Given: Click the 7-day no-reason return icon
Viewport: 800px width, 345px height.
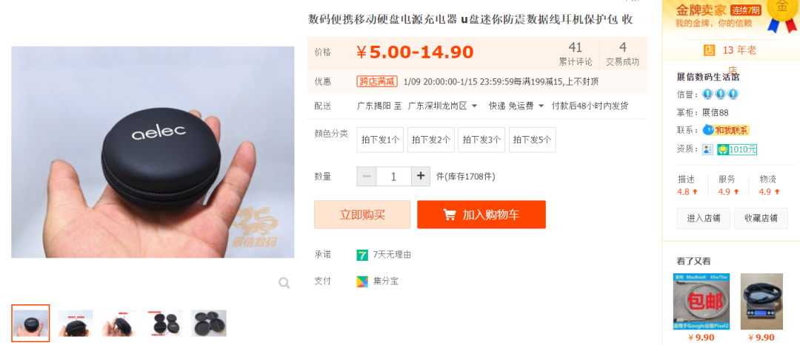Looking at the screenshot, I should coord(362,255).
